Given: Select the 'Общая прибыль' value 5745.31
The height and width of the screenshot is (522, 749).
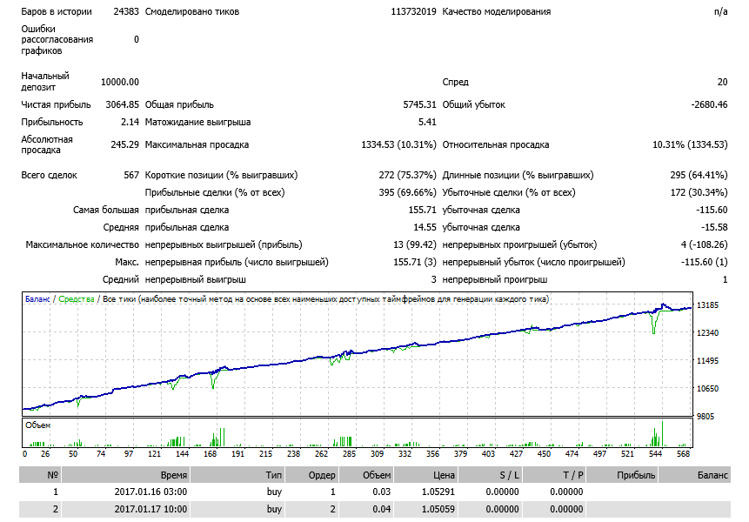Looking at the screenshot, I should (419, 104).
